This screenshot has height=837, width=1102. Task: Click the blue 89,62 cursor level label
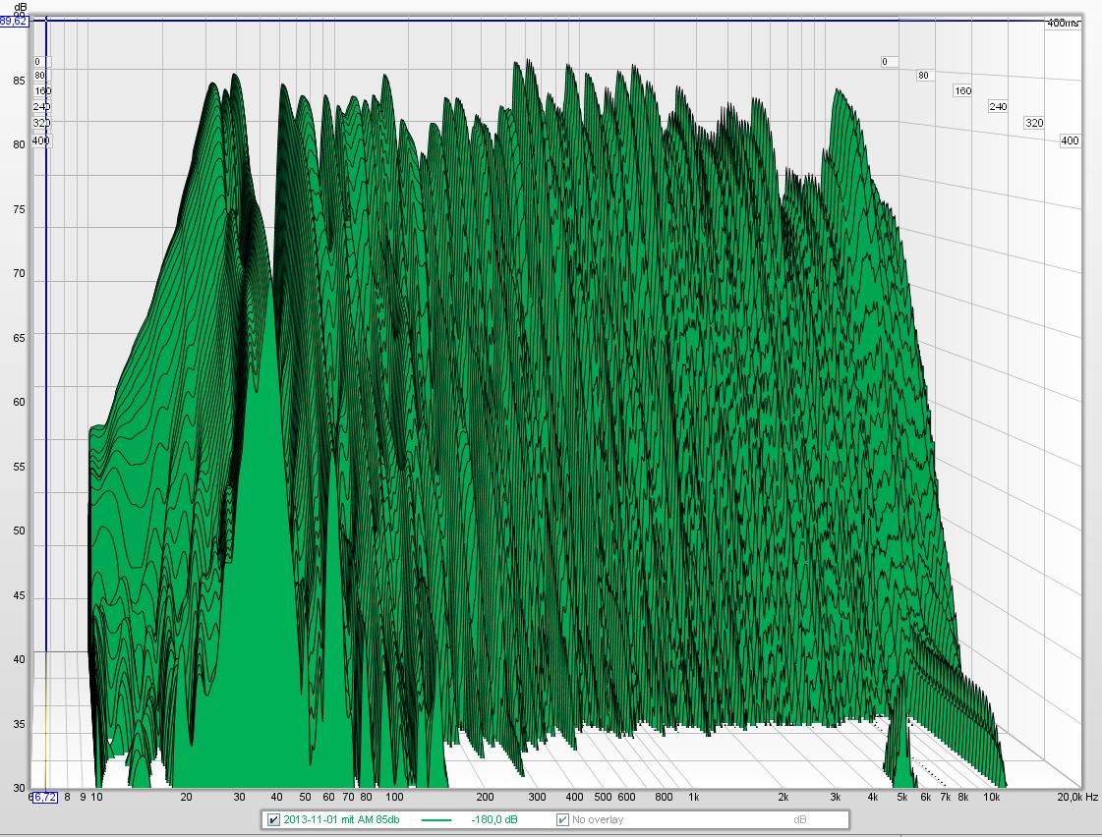click(14, 21)
